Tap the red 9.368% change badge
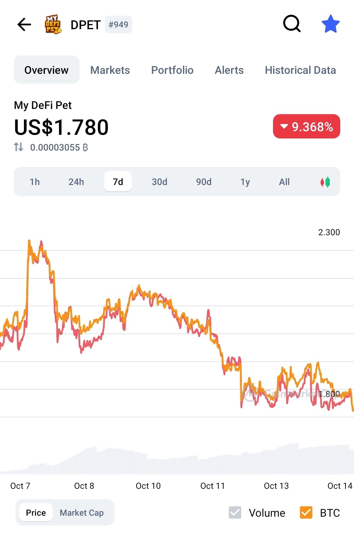 click(x=306, y=126)
